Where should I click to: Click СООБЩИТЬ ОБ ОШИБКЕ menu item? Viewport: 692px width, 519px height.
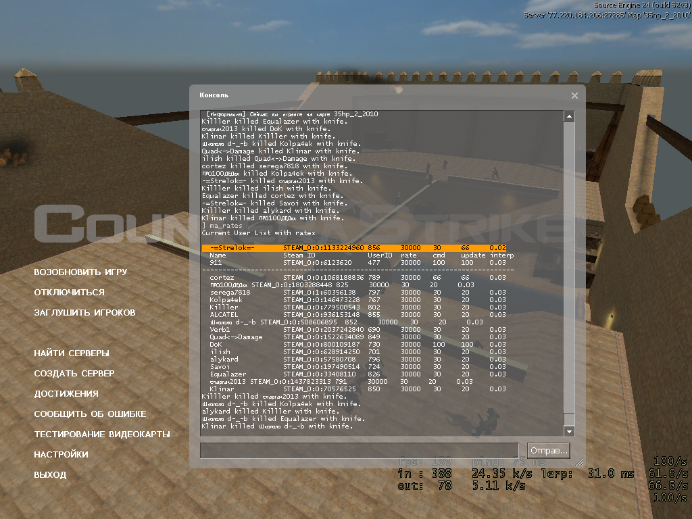pos(90,414)
